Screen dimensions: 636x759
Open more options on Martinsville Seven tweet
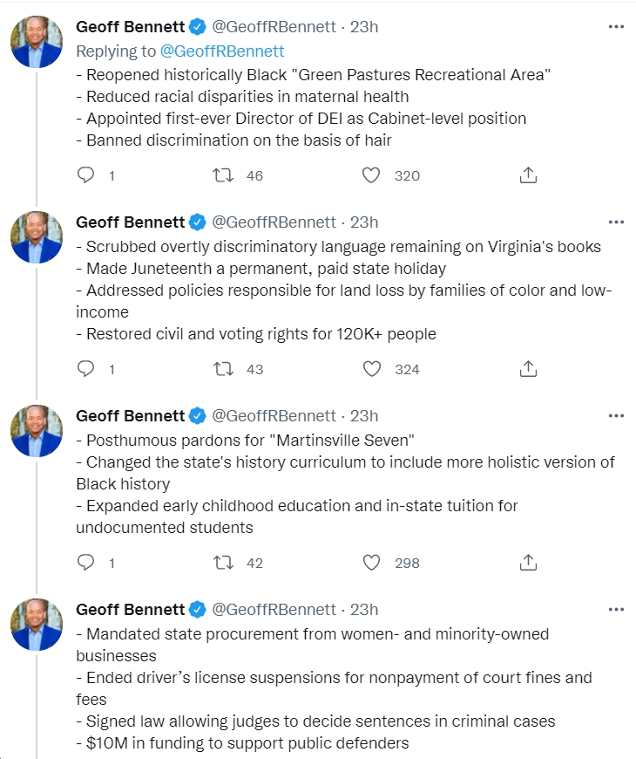click(x=616, y=416)
